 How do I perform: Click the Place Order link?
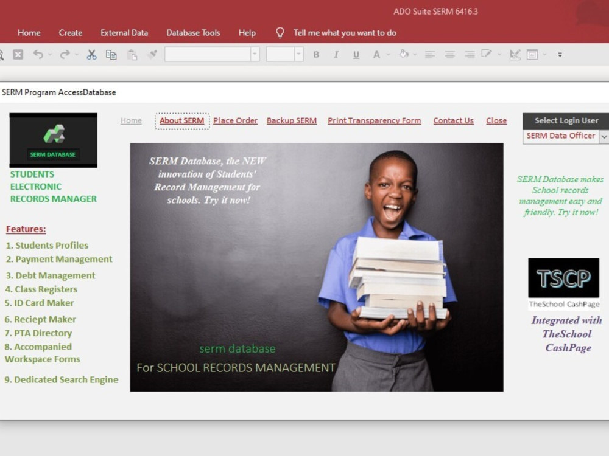click(235, 120)
